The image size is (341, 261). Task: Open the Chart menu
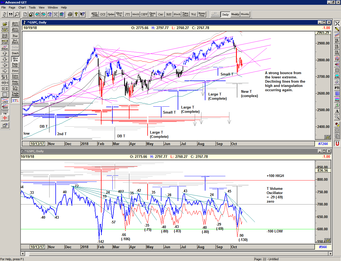22,7
